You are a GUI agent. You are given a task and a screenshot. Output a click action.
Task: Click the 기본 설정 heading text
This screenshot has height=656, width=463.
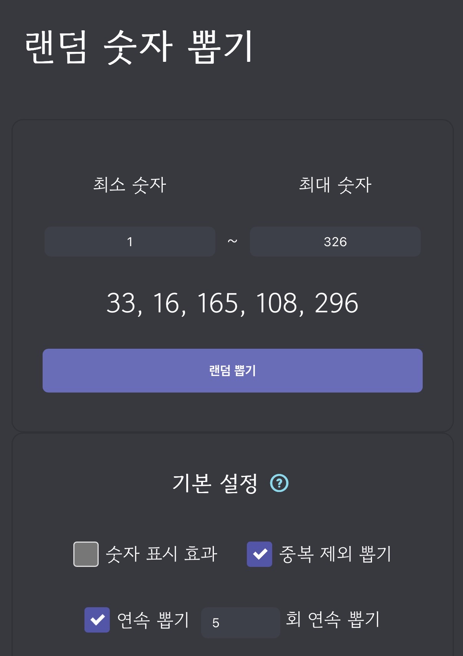click(x=215, y=483)
